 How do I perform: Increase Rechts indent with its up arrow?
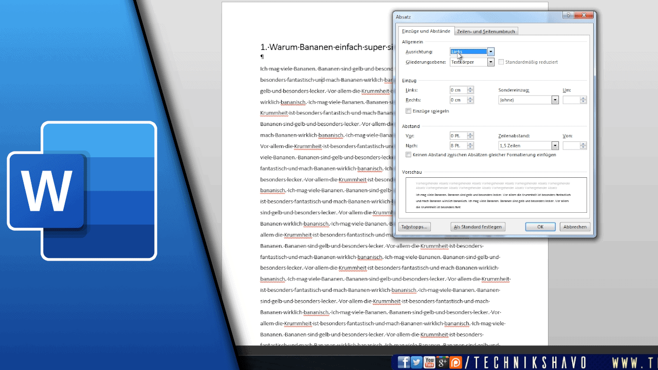(470, 99)
